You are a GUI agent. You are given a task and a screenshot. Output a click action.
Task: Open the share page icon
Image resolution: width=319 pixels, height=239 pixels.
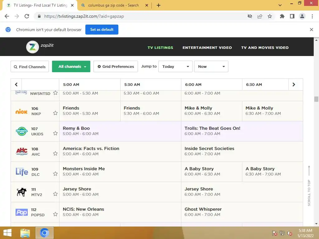point(260,16)
